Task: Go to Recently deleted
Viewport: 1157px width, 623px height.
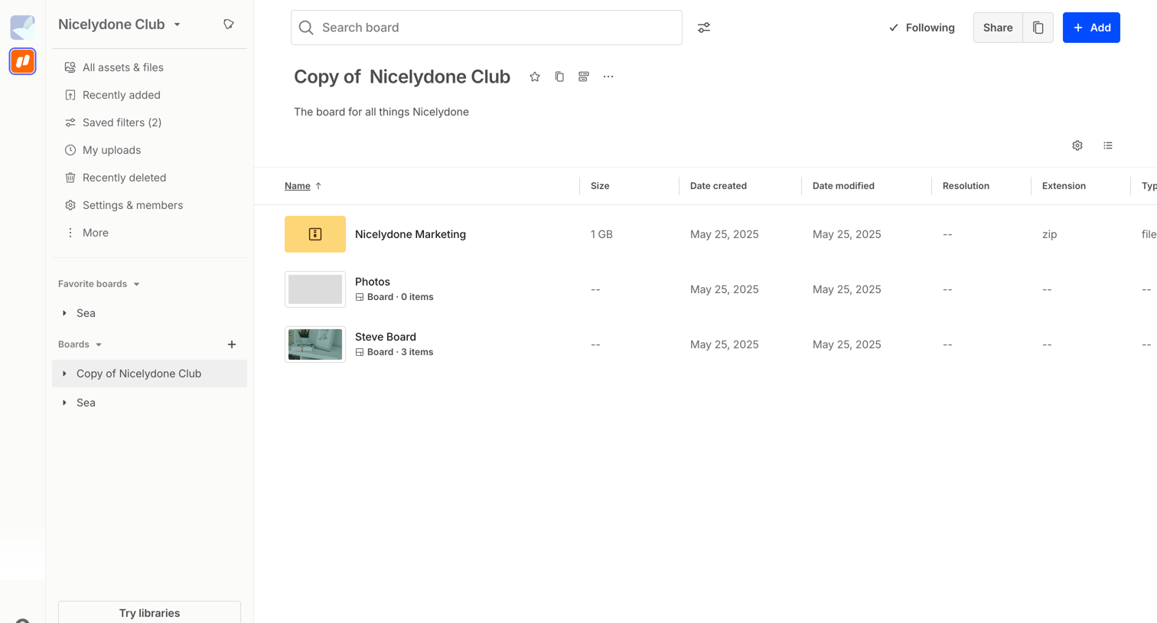Action: [124, 178]
